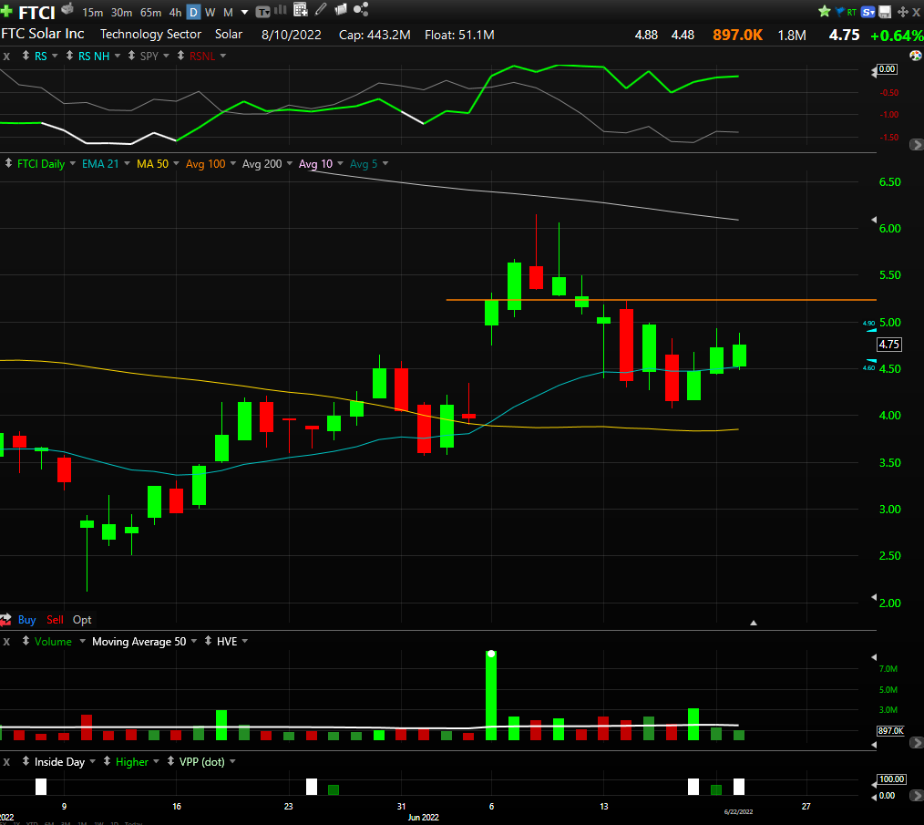
Task: Switch to 15m timeframe
Action: pyautogui.click(x=93, y=13)
